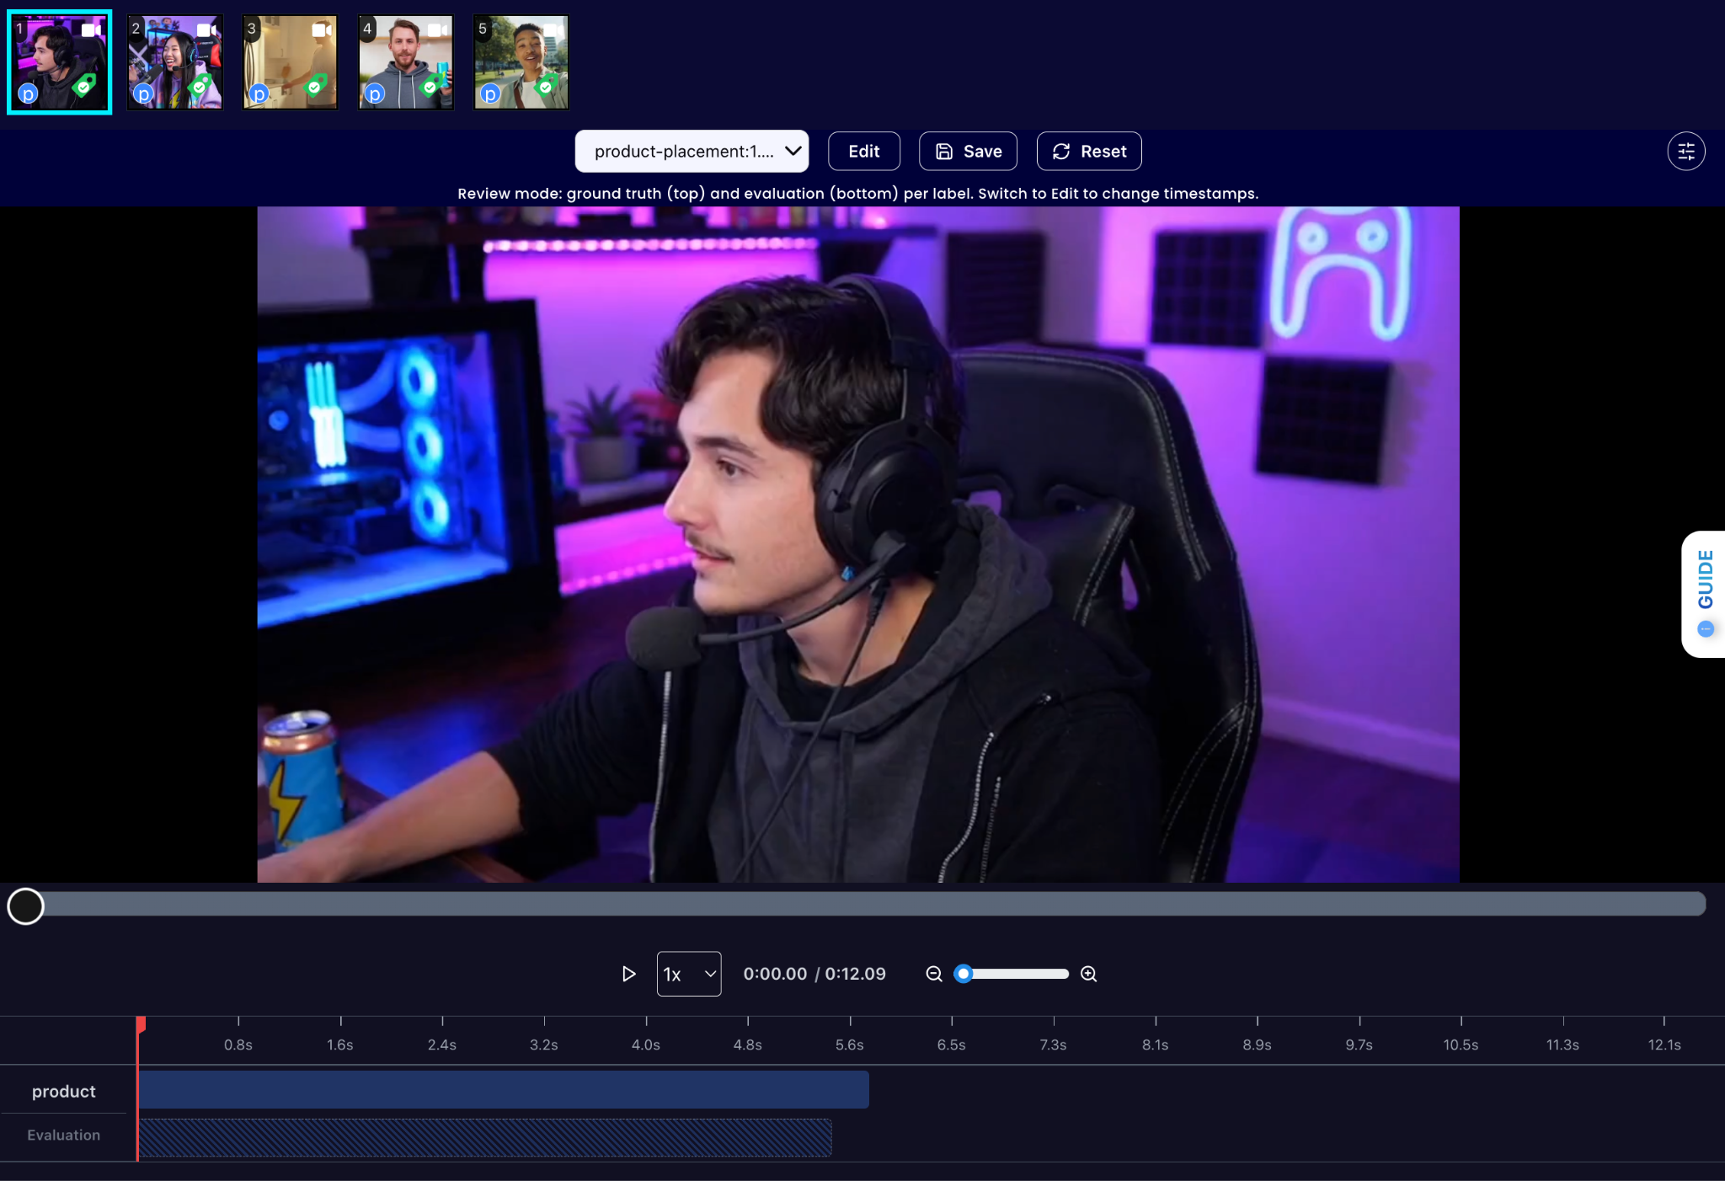
Task: Click the zoom in magnifier icon
Action: pyautogui.click(x=1088, y=974)
